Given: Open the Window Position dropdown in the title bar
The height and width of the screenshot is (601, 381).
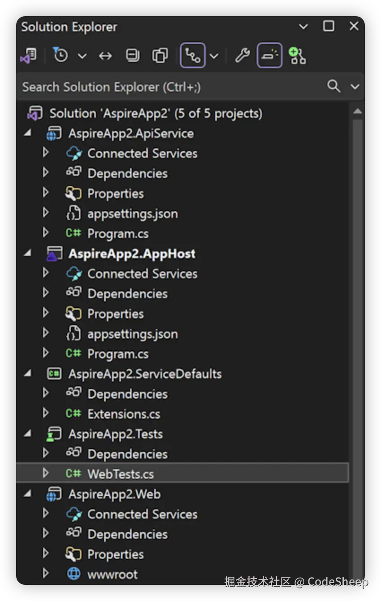Looking at the screenshot, I should [x=303, y=27].
